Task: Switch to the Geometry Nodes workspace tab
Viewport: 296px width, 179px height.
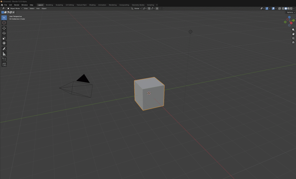Action: 138,5
